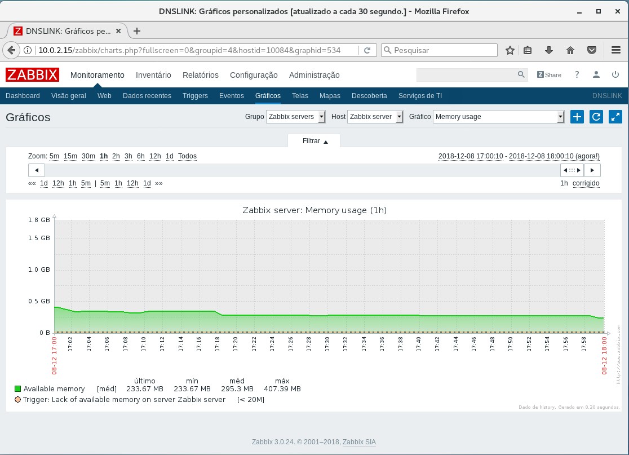The width and height of the screenshot is (629, 455).
Task: Toggle the corrigido fixed period link
Action: tap(586, 183)
